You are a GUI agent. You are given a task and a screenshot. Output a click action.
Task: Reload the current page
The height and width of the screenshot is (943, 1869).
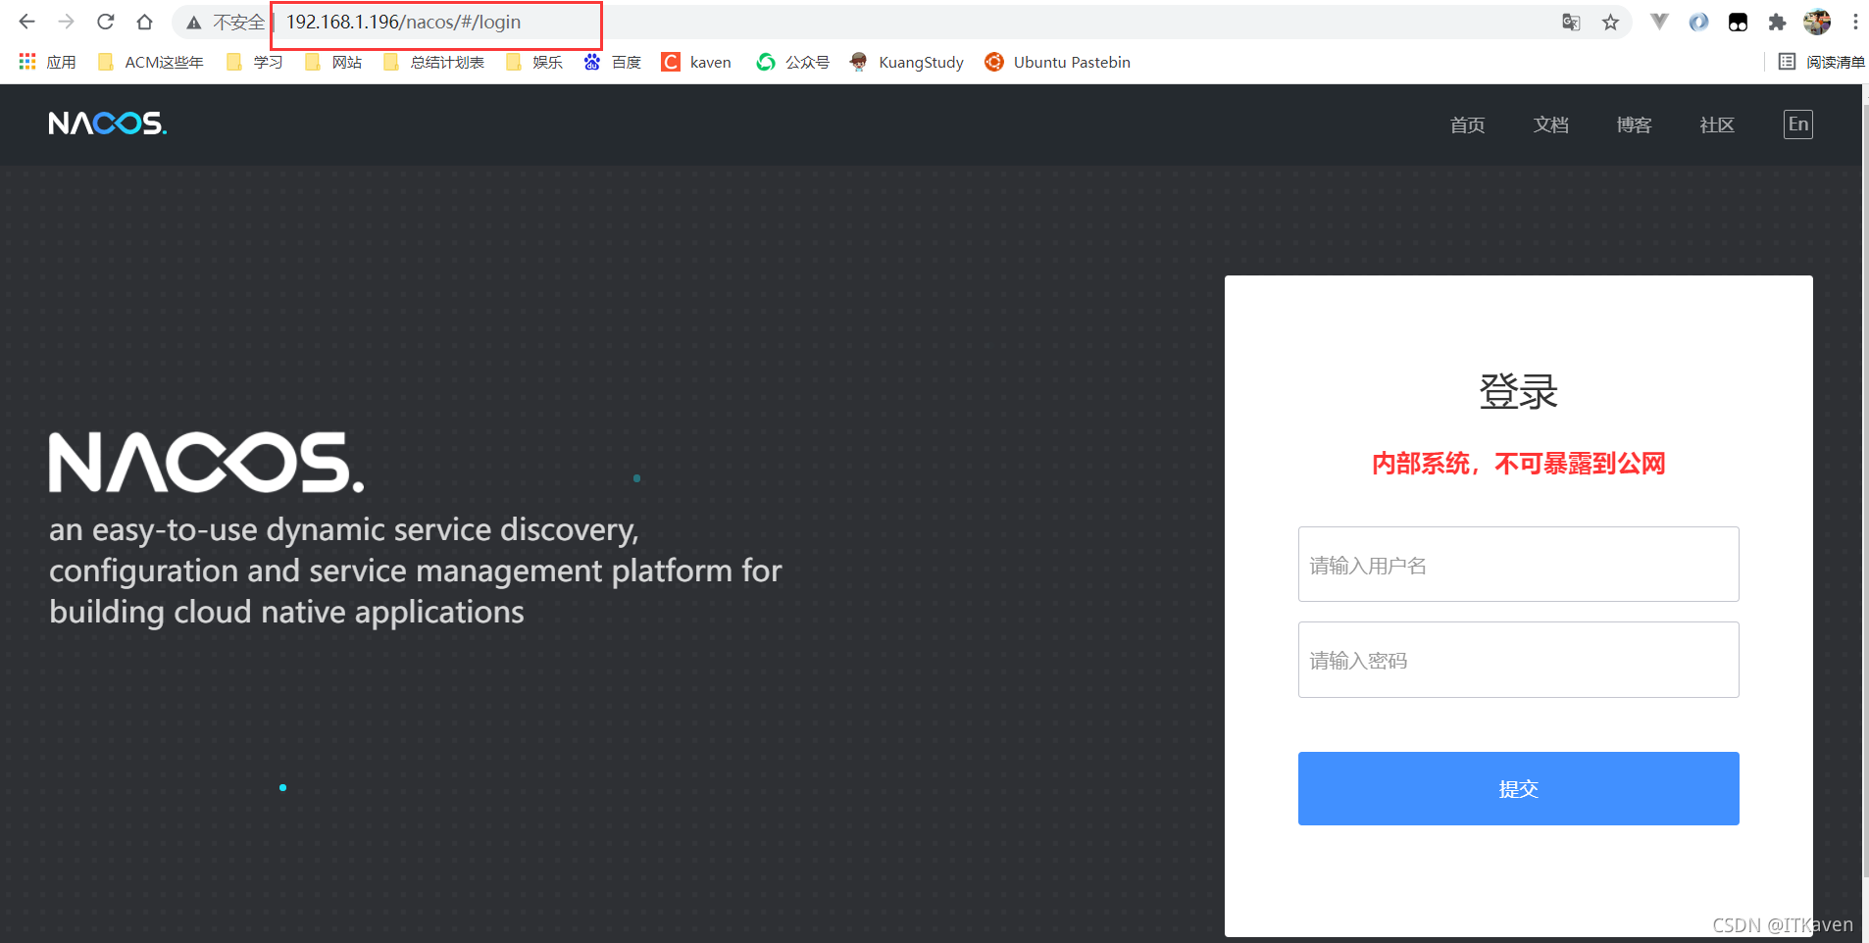click(x=106, y=22)
